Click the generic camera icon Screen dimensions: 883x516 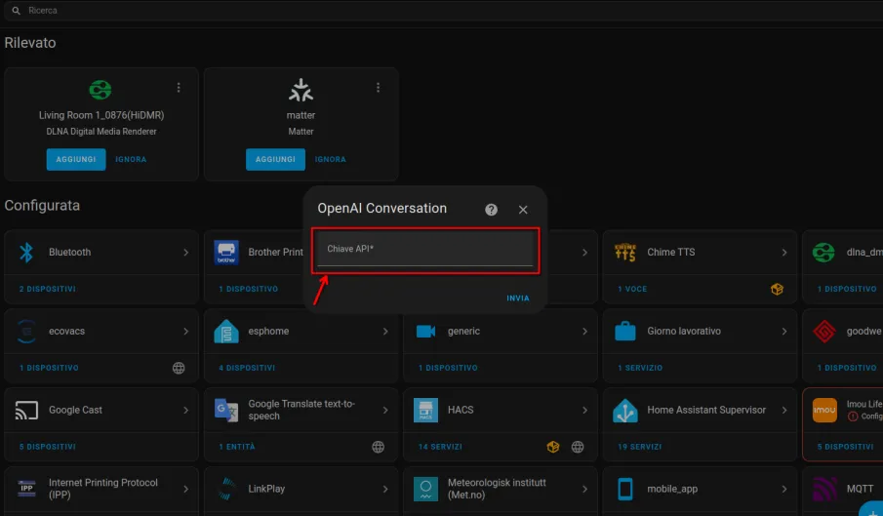pyautogui.click(x=425, y=332)
